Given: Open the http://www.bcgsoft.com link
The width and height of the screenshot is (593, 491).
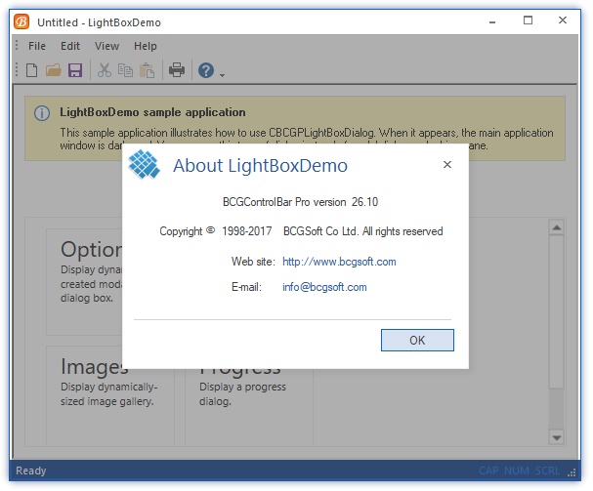Looking at the screenshot, I should coord(339,262).
